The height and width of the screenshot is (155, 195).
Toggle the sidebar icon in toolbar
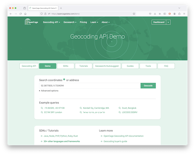pos(165,14)
